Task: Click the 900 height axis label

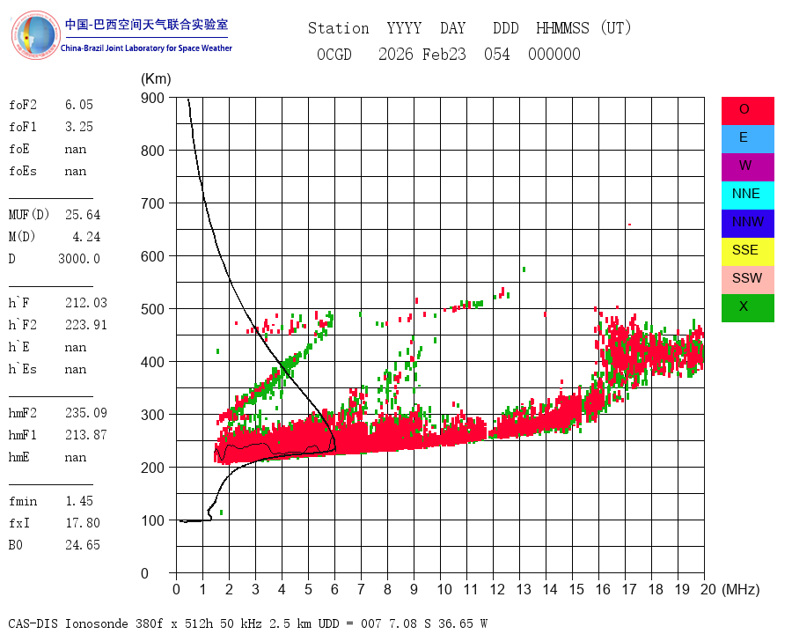Action: tap(152, 98)
